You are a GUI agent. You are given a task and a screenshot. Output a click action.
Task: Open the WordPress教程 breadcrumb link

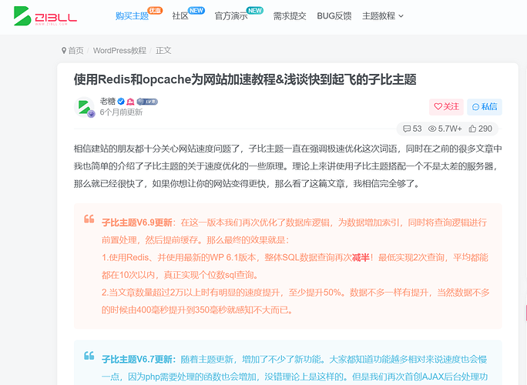pos(119,51)
